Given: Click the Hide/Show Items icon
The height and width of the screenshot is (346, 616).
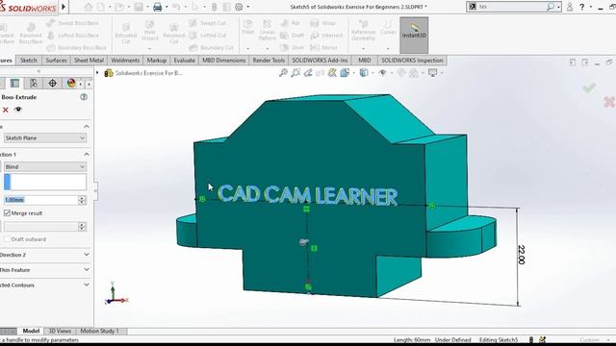Looking at the screenshot, I should (382, 73).
